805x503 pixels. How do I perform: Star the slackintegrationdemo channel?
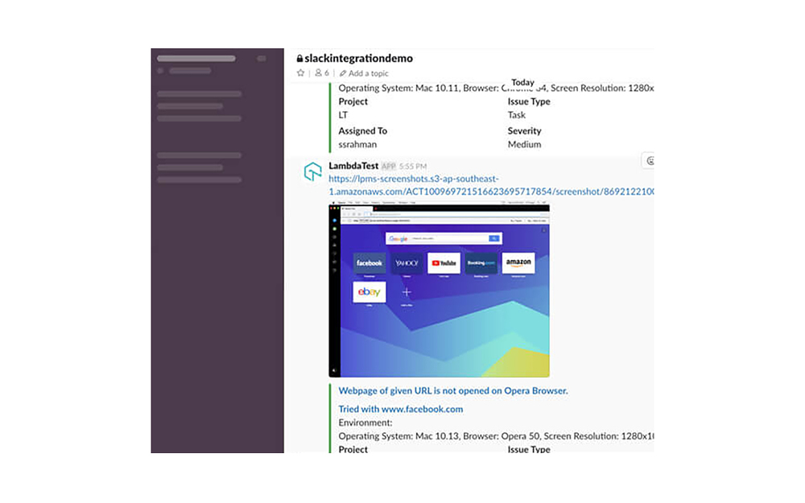click(301, 73)
